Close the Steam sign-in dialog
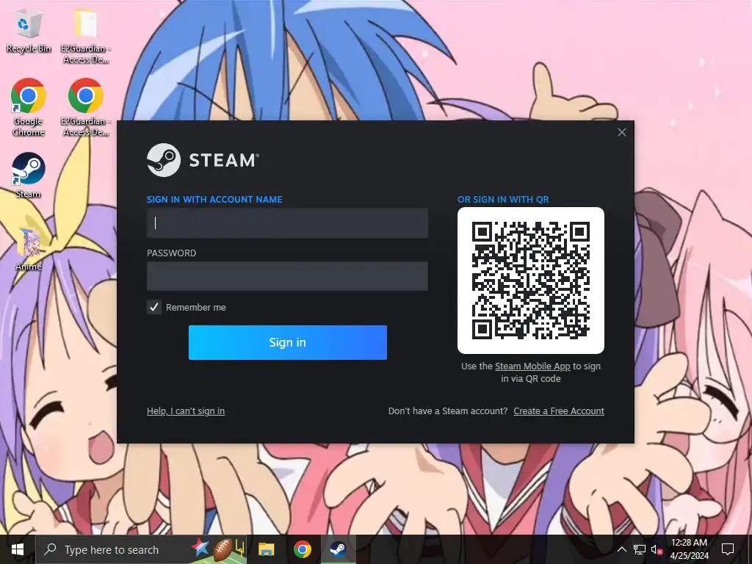This screenshot has height=564, width=752. coord(621,132)
